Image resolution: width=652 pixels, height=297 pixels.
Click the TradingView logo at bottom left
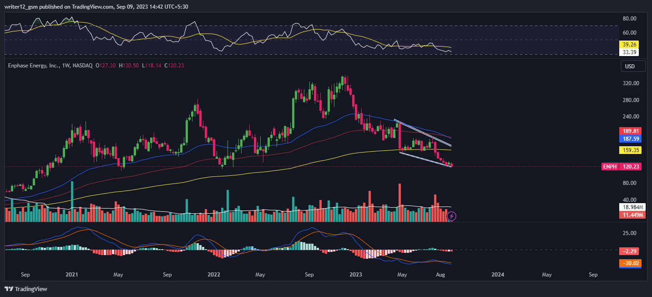pyautogui.click(x=26, y=289)
